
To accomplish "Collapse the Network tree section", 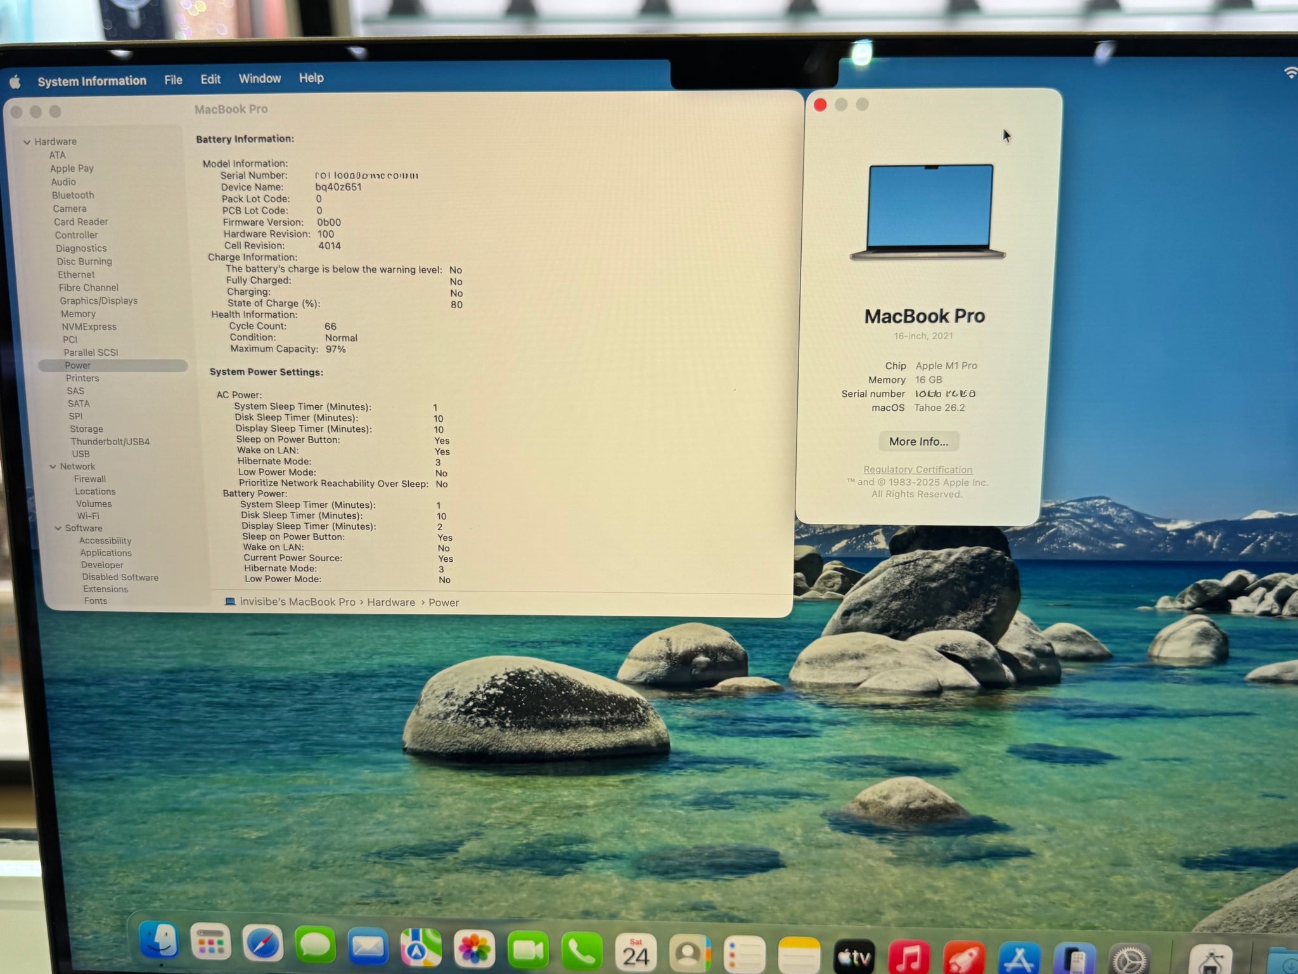I will coord(53,467).
